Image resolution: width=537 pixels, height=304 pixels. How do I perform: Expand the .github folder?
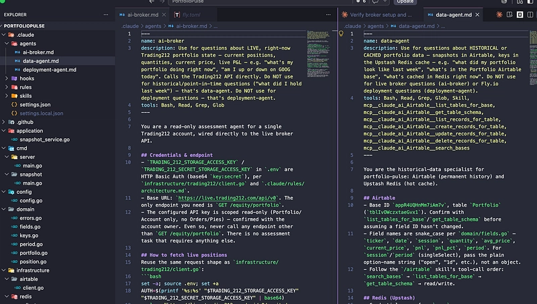tap(3, 122)
